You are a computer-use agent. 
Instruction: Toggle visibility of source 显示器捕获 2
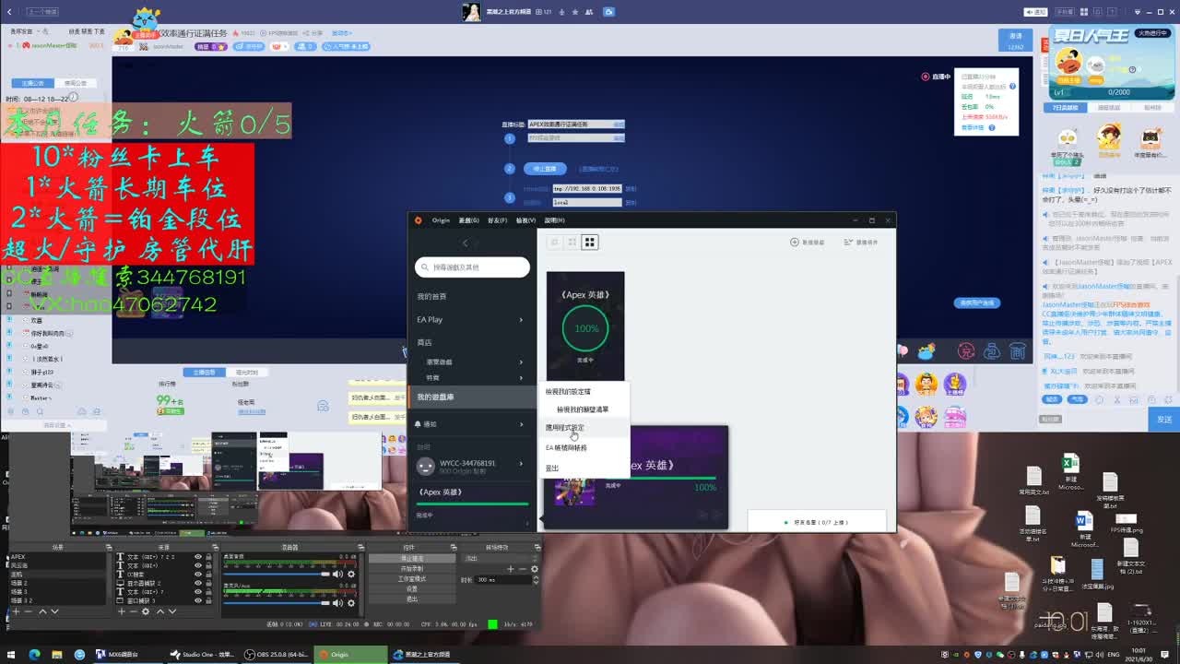tap(197, 583)
